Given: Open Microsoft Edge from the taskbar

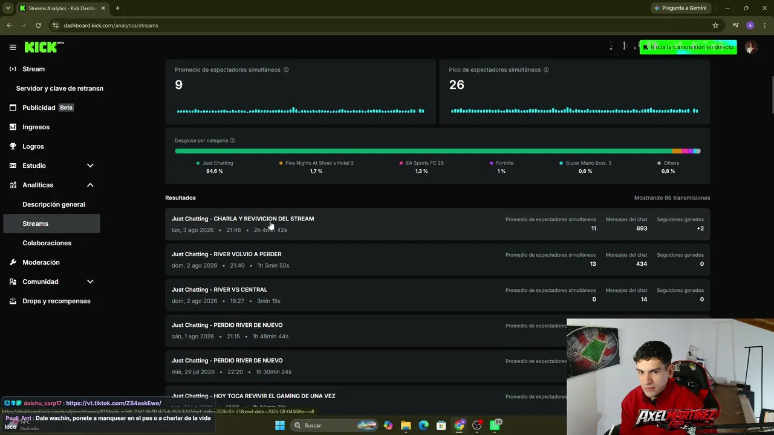Looking at the screenshot, I should pyautogui.click(x=424, y=425).
